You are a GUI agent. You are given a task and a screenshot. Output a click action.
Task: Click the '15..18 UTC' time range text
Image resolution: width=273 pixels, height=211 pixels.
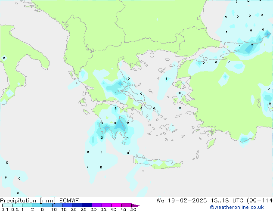[227, 201]
